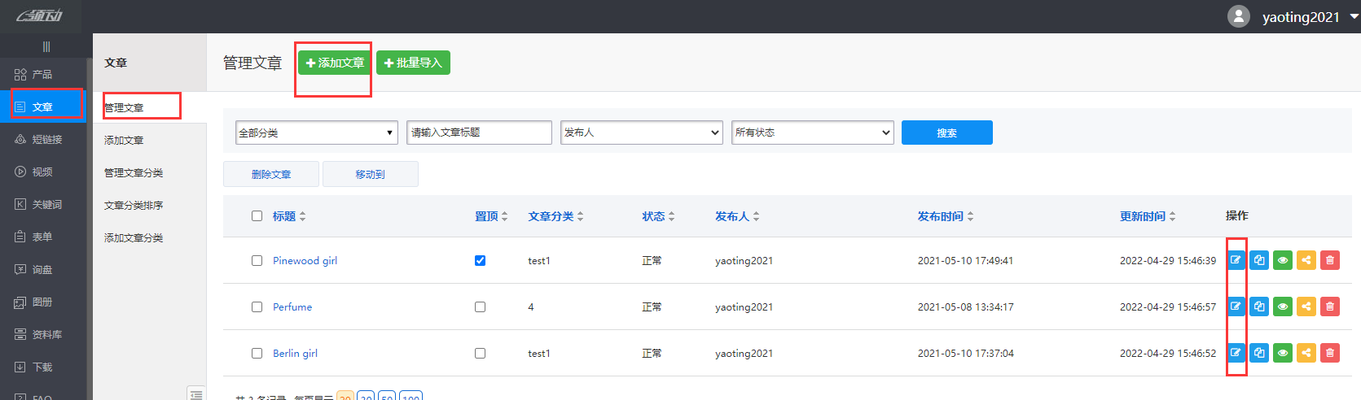Image resolution: width=1361 pixels, height=400 pixels.
Task: Open the 全部分类 category dropdown
Action: click(317, 133)
